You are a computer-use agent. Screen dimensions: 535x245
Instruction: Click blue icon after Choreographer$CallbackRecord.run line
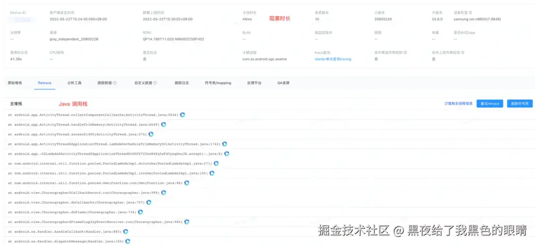pyautogui.click(x=163, y=193)
